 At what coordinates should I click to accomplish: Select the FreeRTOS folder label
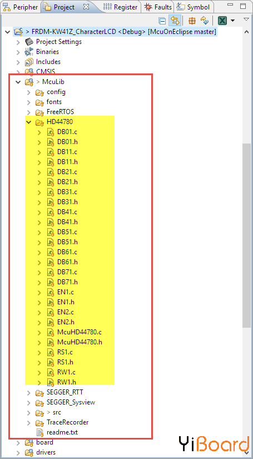click(x=60, y=112)
